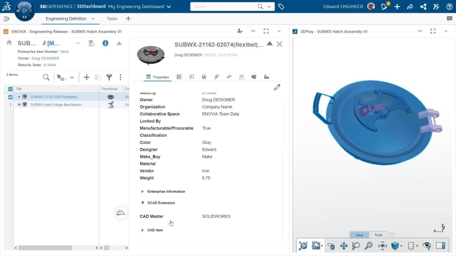Click the In Work maturity state link
The image size is (456, 256).
(50, 65)
